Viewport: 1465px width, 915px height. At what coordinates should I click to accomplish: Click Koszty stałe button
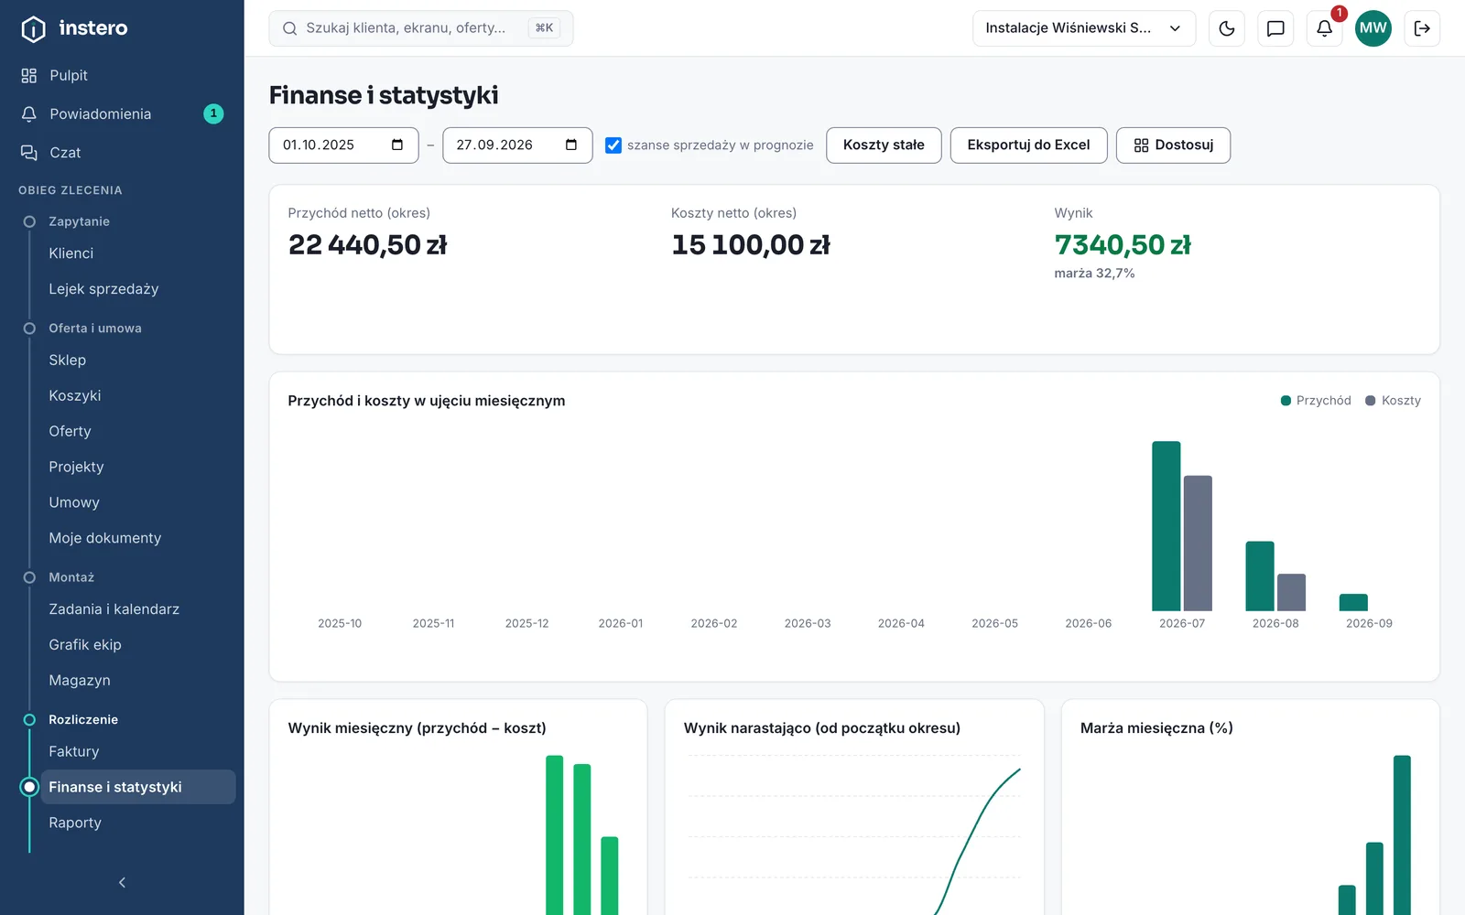pyautogui.click(x=884, y=145)
